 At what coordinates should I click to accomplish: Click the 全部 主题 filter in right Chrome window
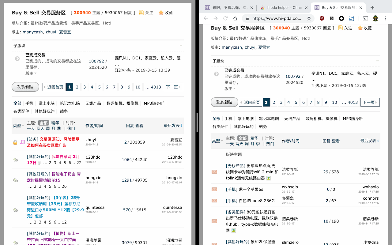pos(243,138)
